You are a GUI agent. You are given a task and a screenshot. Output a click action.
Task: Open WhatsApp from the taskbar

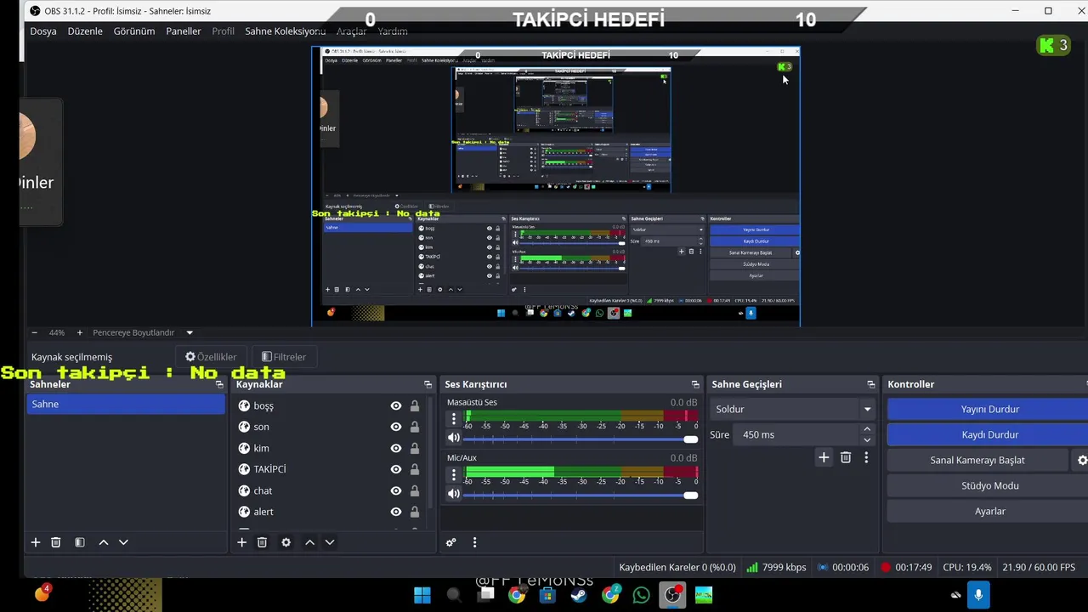pos(641,595)
